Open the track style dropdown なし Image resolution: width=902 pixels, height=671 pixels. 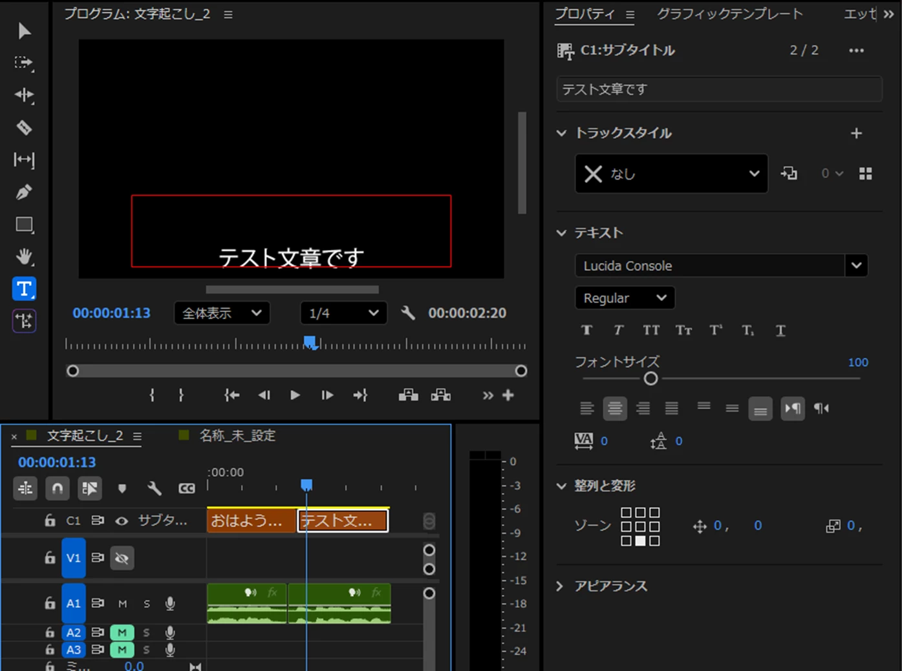[x=671, y=173]
